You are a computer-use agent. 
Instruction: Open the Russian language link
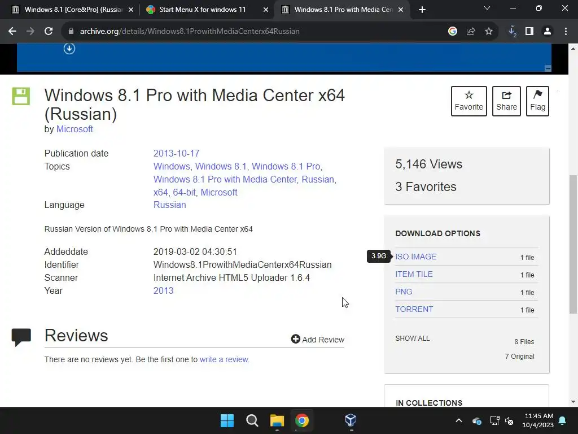click(169, 205)
